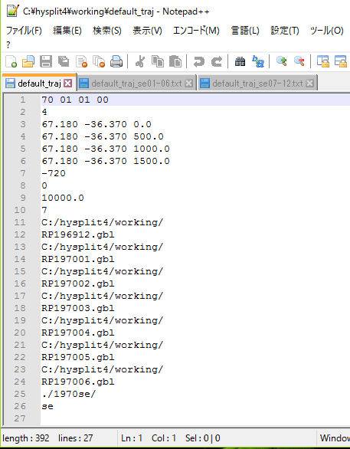This screenshot has height=449, width=350.
Task: Click the Zoom In magnifier icon
Action: coord(282,61)
